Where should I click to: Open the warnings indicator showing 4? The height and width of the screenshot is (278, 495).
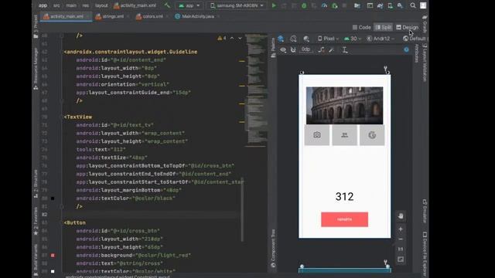[x=222, y=38]
